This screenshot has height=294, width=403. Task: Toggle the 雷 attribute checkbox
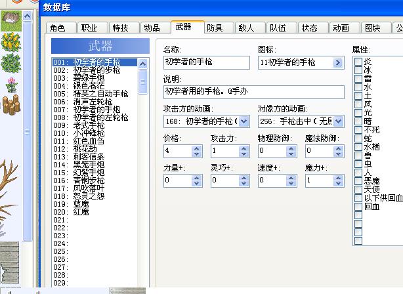(358, 79)
